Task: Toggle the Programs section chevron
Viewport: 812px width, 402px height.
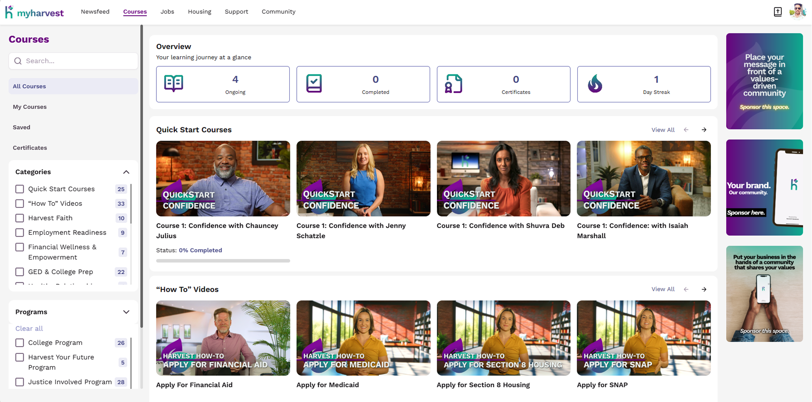Action: coord(126,312)
